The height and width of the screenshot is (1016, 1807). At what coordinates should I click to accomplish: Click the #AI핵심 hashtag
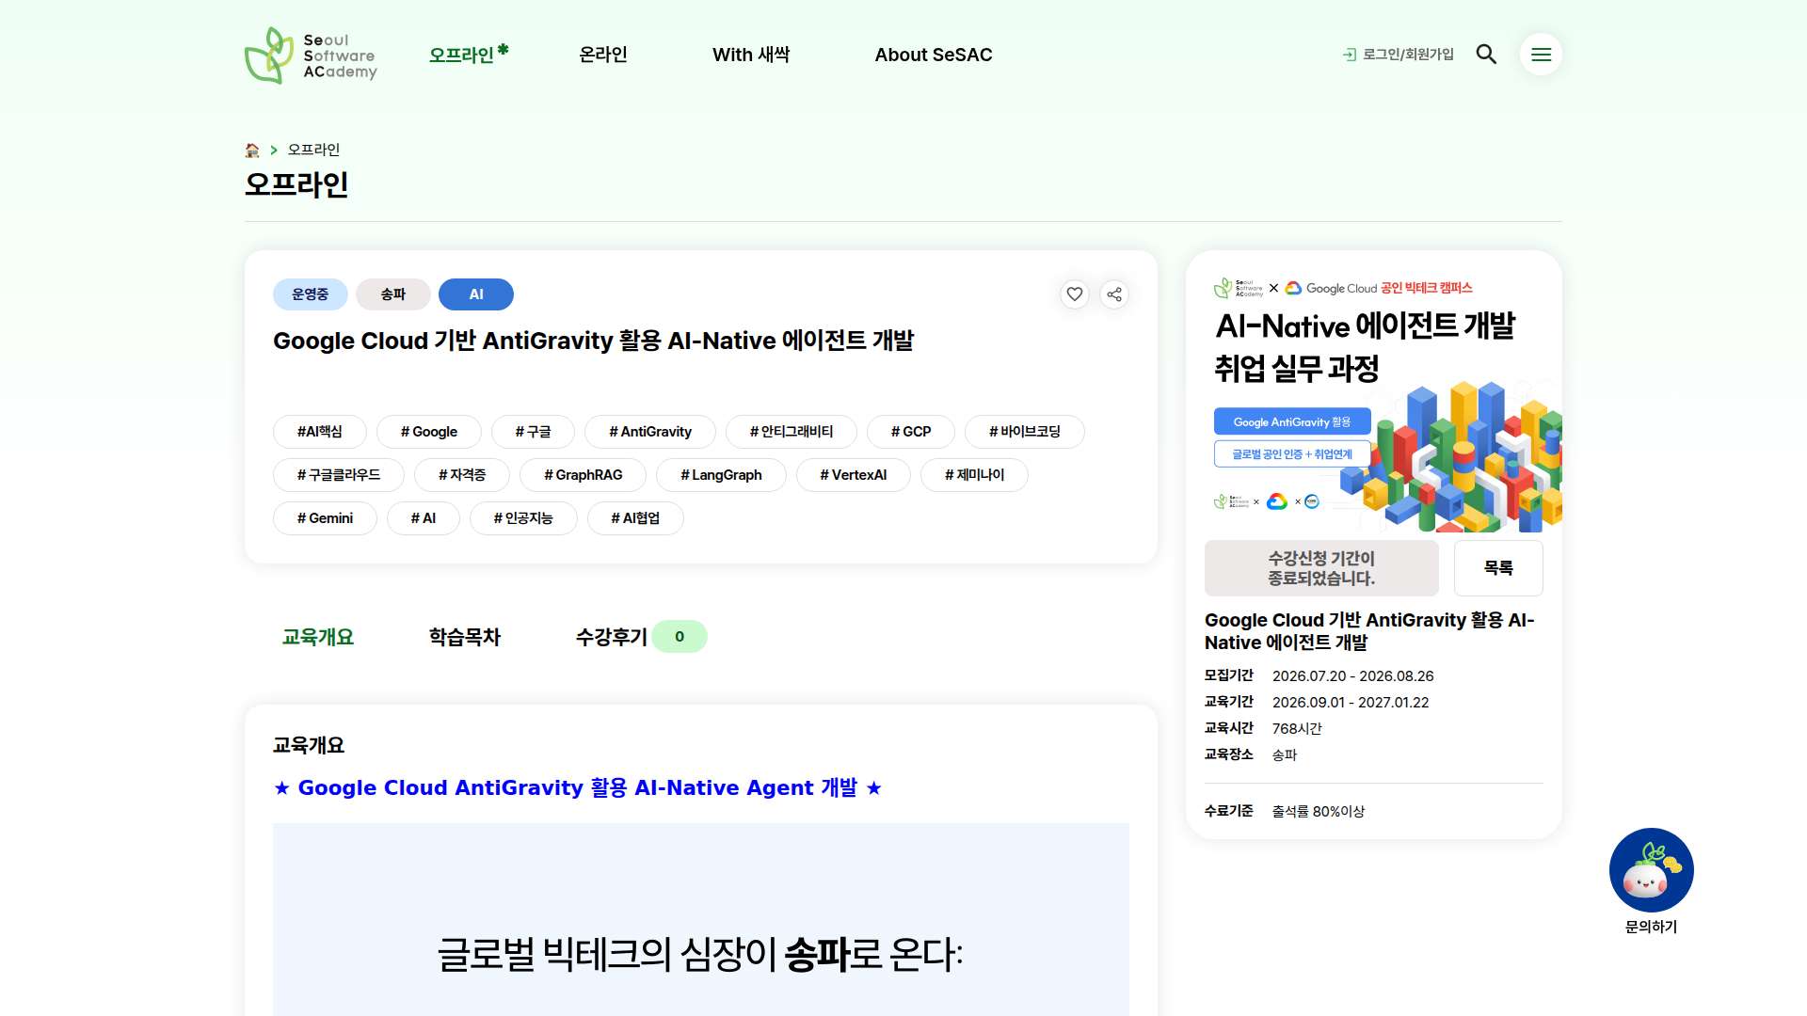320,432
